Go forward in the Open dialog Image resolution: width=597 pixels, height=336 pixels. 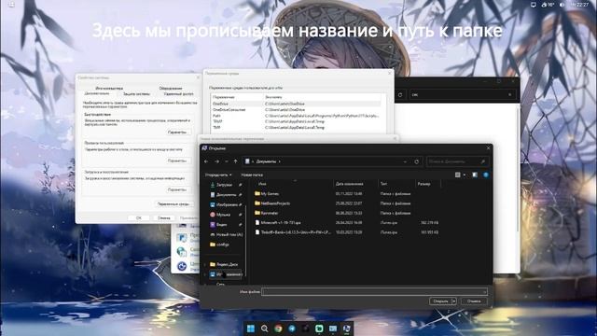216,161
